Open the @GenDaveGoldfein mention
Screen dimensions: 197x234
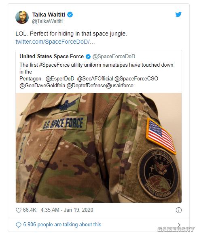(x=42, y=86)
